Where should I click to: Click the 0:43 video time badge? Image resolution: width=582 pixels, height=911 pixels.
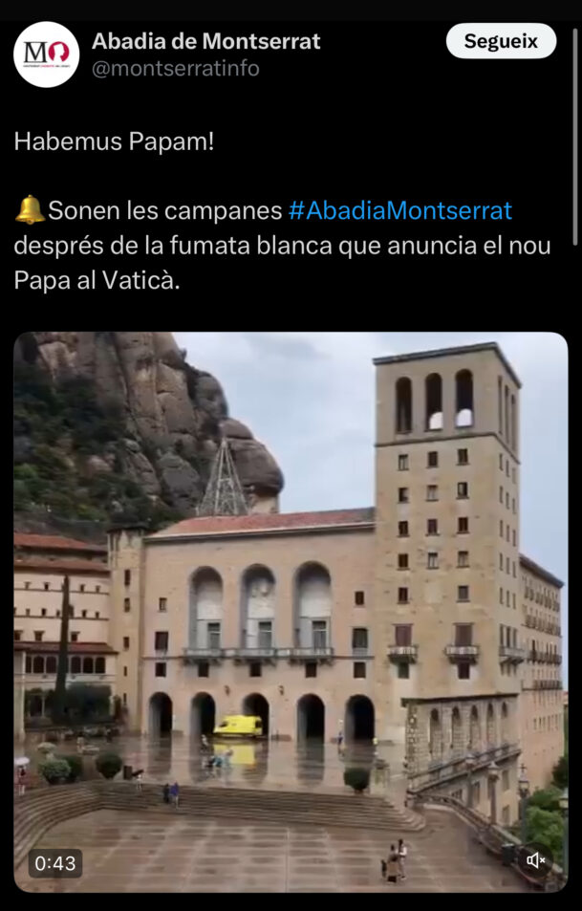pos(55,863)
